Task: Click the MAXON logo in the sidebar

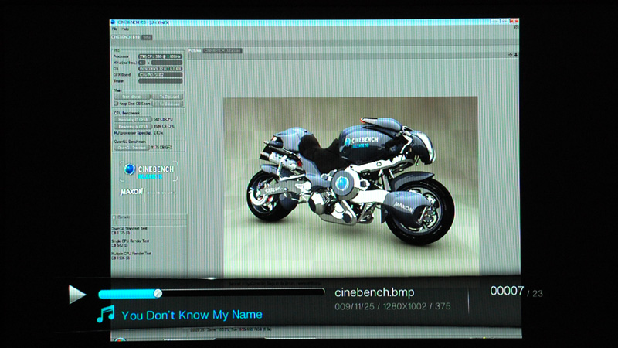Action: (131, 192)
